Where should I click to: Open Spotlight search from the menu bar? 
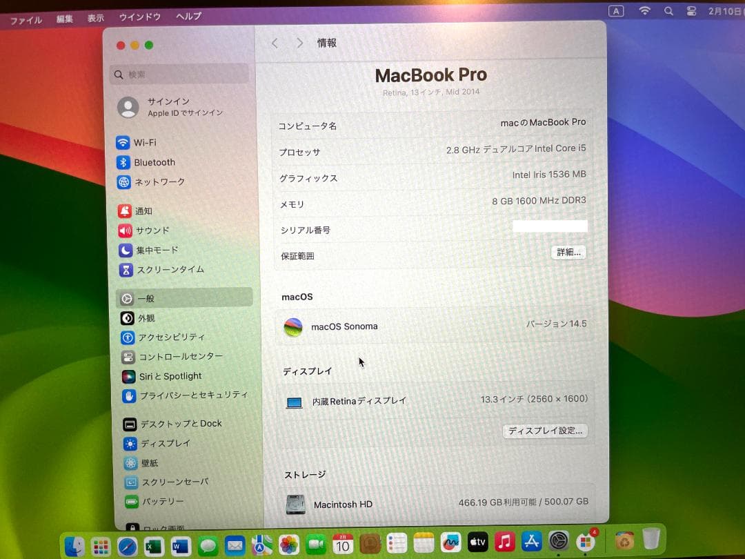[x=668, y=11]
